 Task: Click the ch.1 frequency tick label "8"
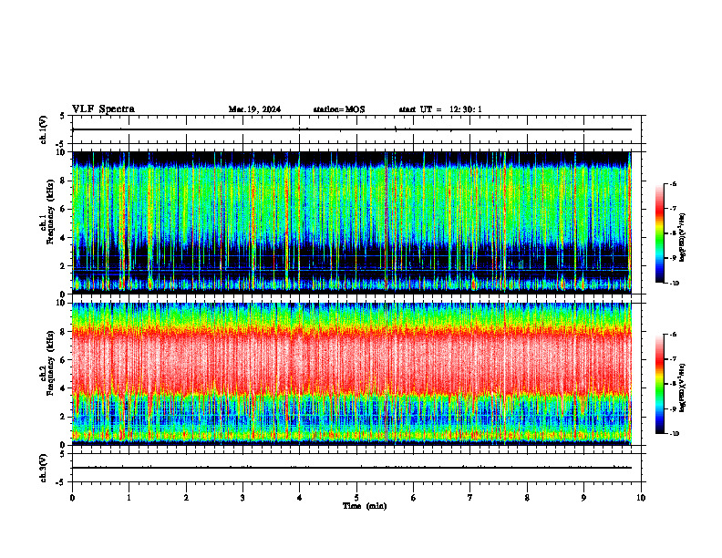63,181
